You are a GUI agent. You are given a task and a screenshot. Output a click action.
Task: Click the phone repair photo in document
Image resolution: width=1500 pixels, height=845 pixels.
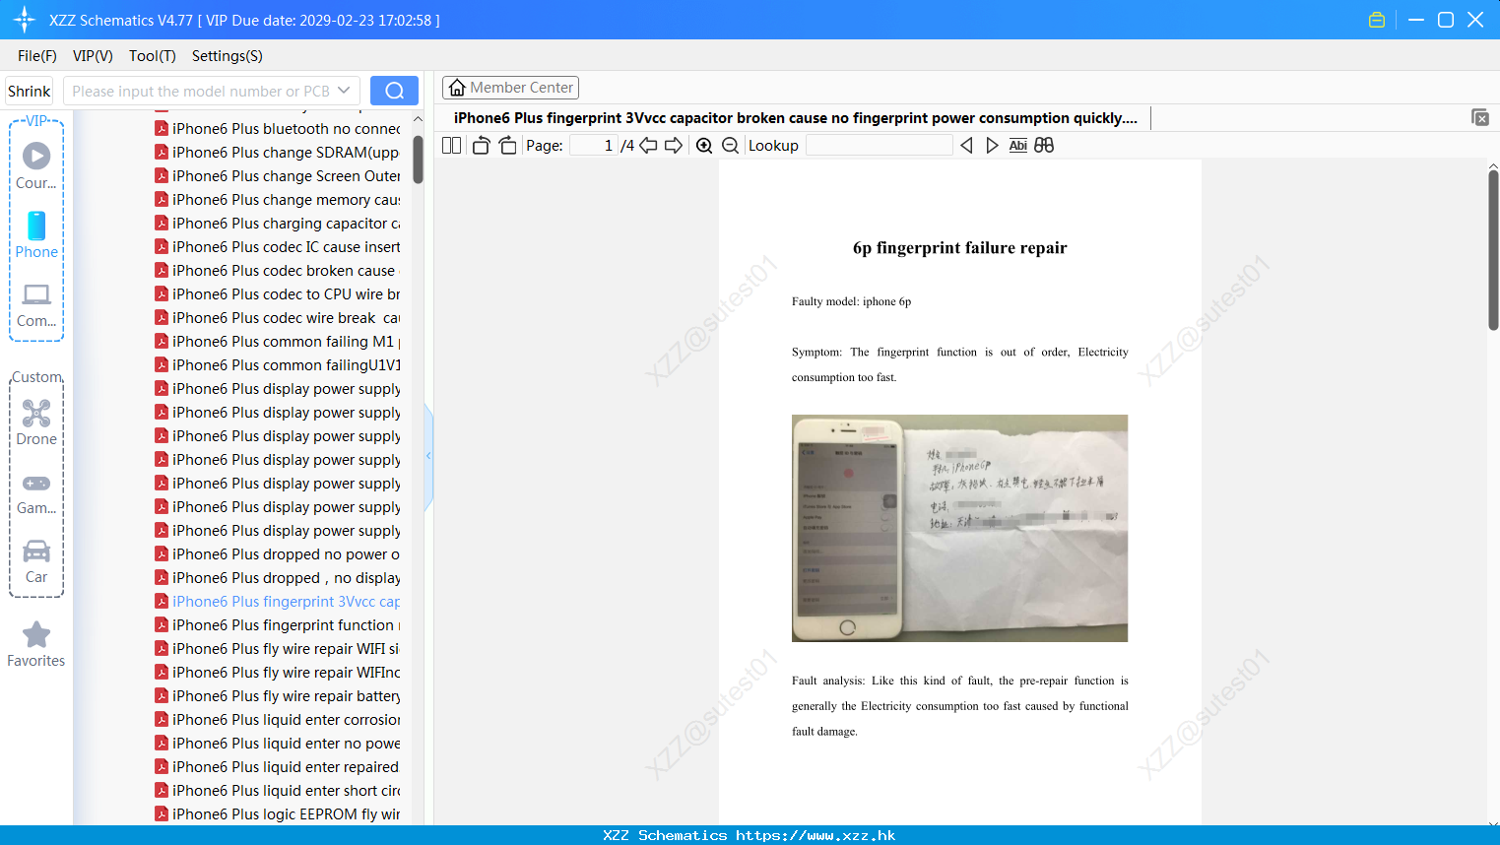[960, 528]
